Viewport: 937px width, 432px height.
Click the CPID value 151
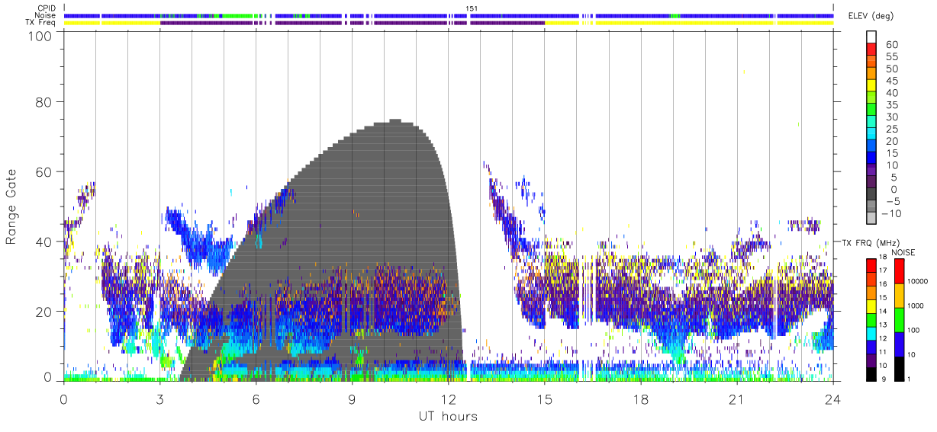click(x=472, y=8)
